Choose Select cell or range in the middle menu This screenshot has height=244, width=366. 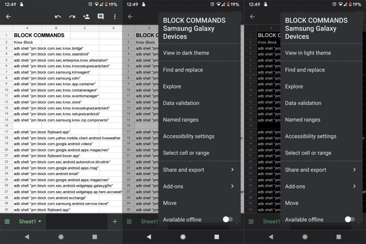[x=199, y=153]
